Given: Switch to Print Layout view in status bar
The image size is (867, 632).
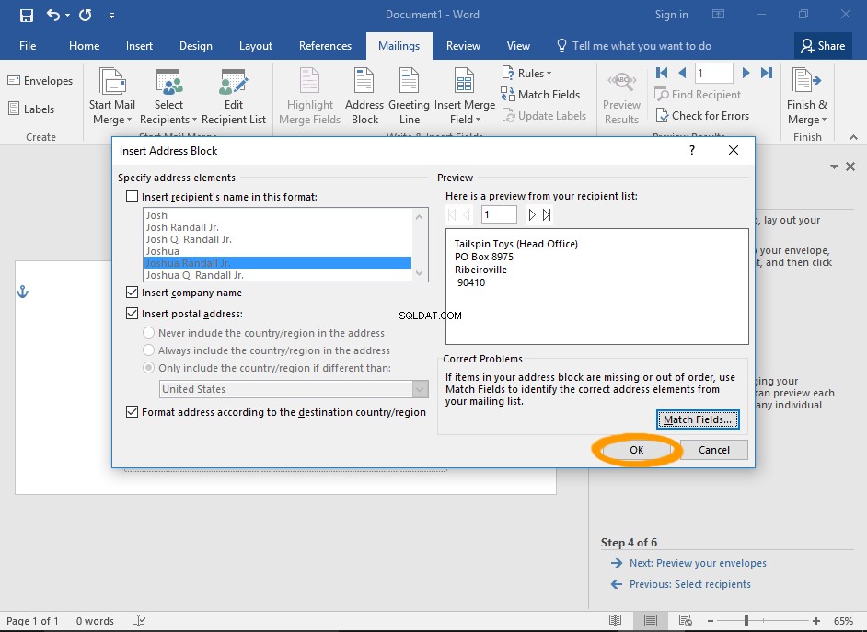Looking at the screenshot, I should (650, 620).
